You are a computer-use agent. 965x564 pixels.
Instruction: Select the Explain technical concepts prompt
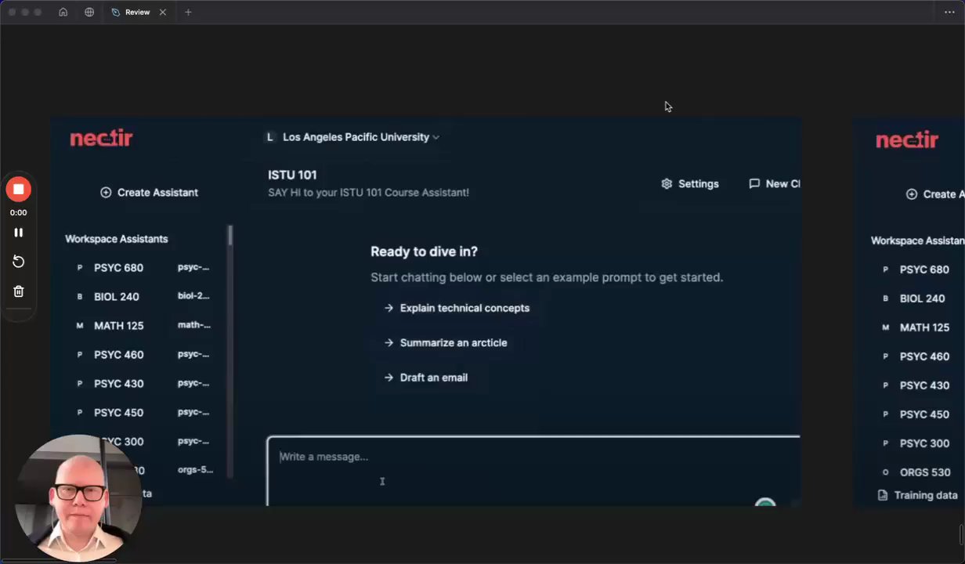coord(457,308)
